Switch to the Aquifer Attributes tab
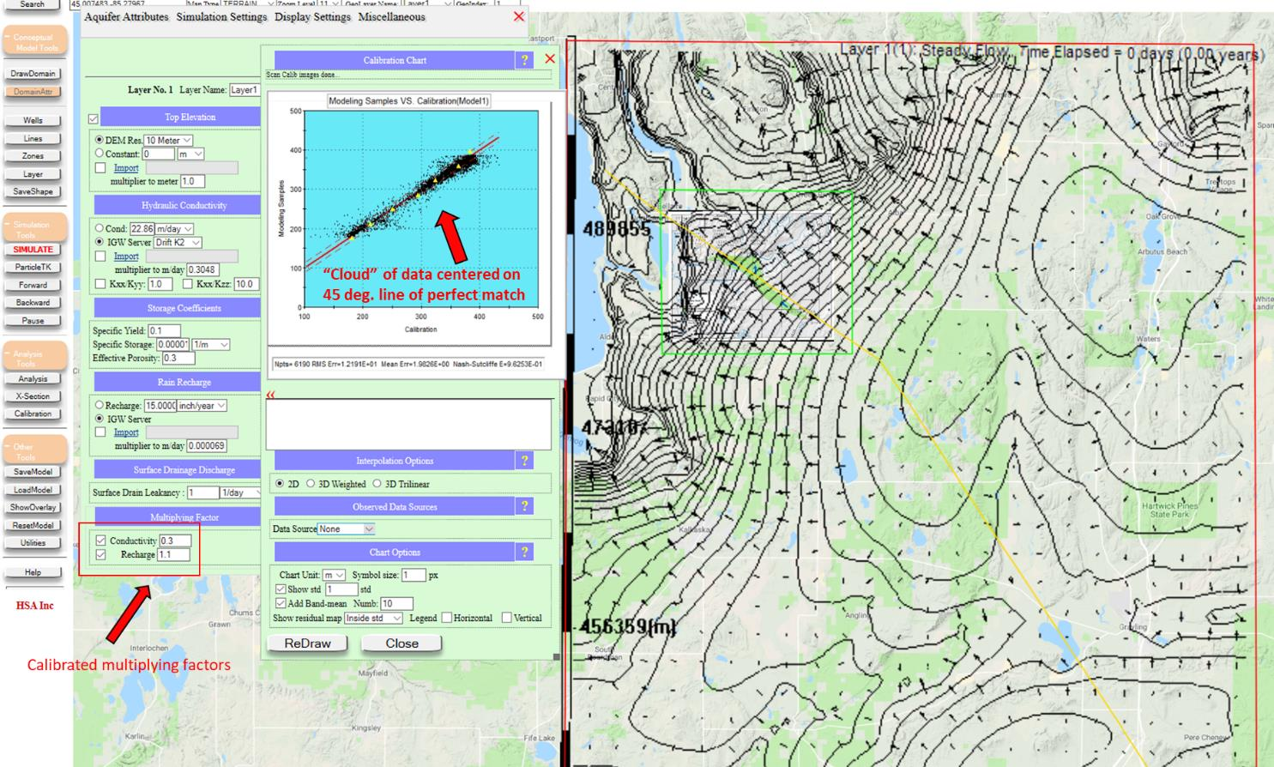1274x767 pixels. click(x=126, y=16)
